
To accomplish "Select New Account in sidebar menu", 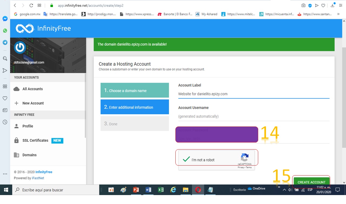I will click(33, 103).
